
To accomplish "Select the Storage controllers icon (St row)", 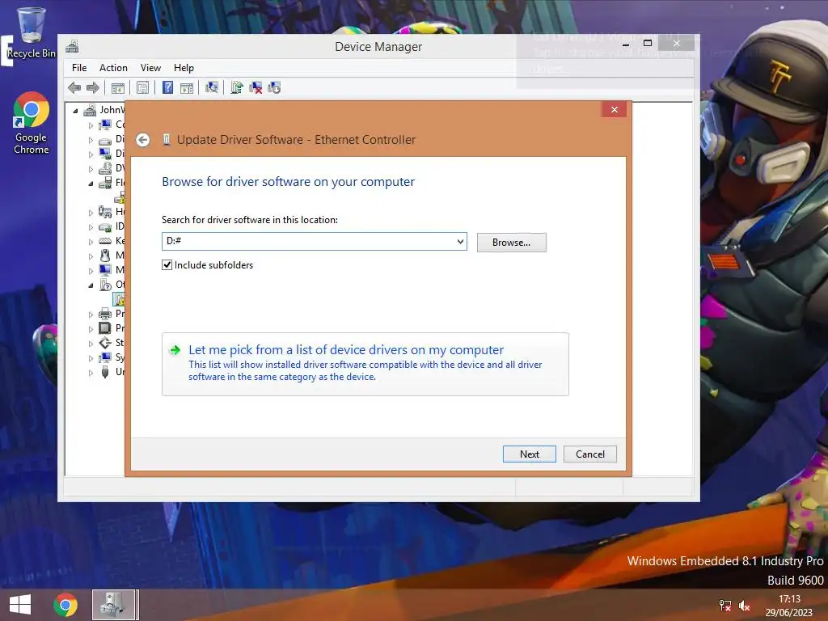I will pyautogui.click(x=106, y=343).
